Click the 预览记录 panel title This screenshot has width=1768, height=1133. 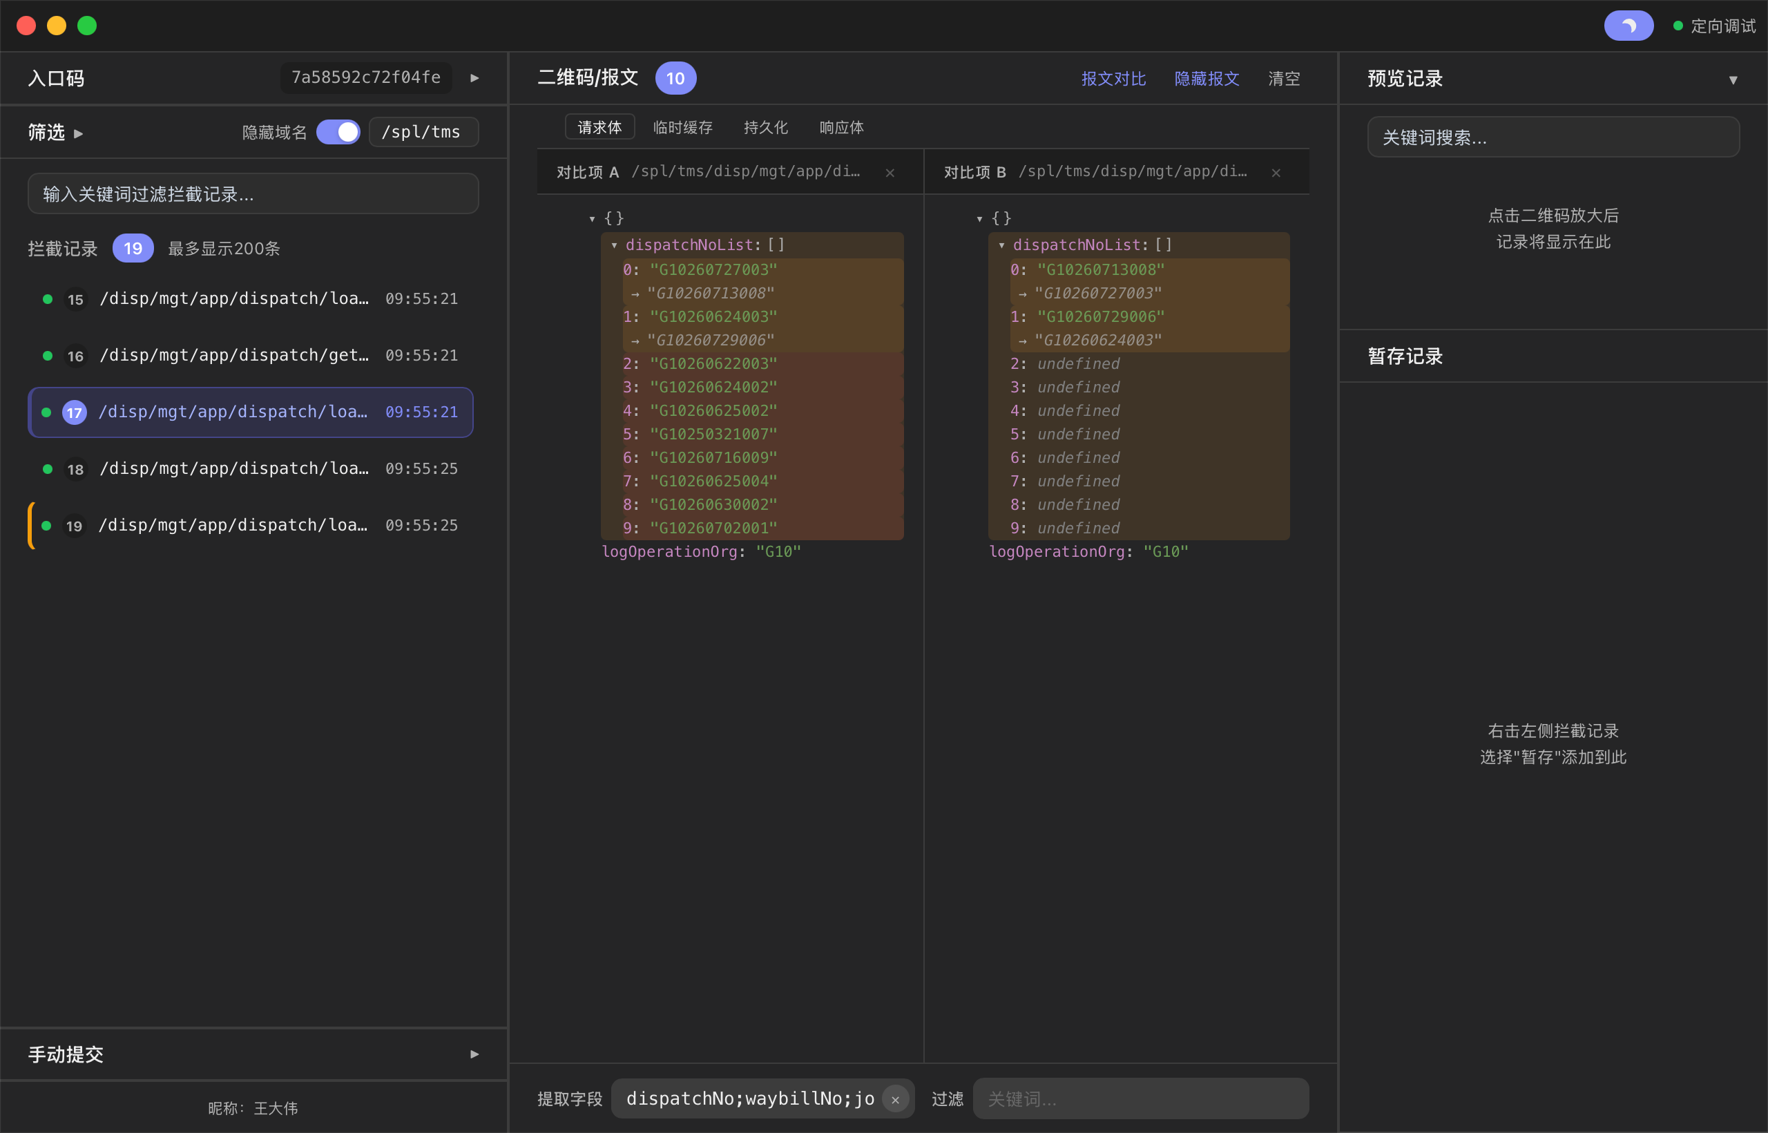tap(1405, 79)
